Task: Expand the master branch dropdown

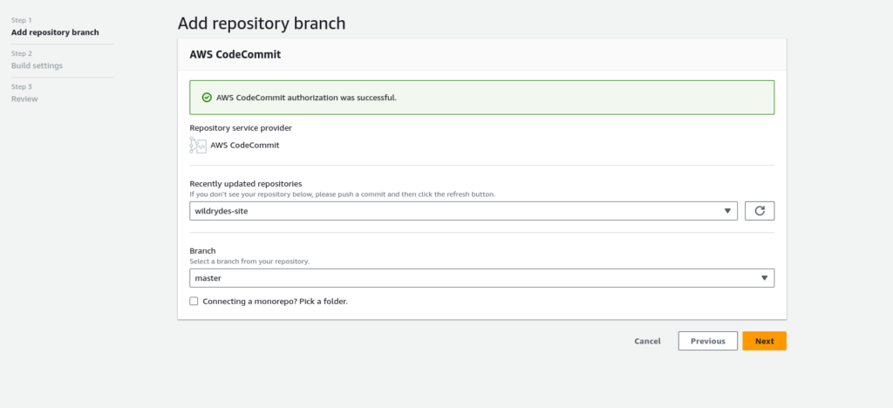Action: point(481,278)
